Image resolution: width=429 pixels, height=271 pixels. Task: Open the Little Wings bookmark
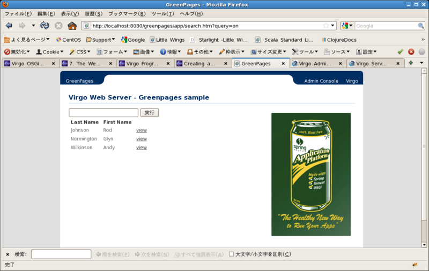click(167, 40)
